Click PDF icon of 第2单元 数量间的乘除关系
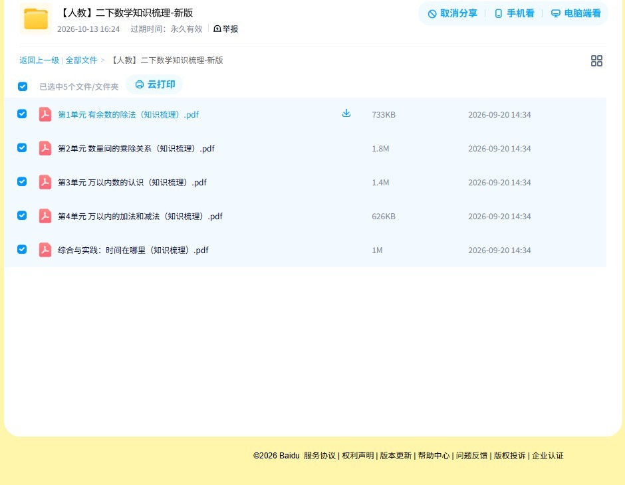 [x=45, y=148]
